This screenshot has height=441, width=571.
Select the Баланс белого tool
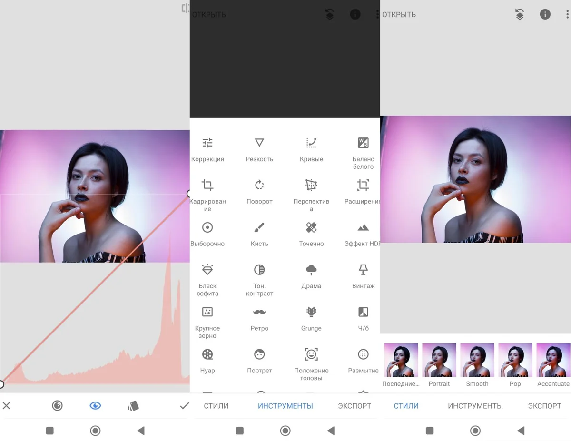pyautogui.click(x=363, y=153)
